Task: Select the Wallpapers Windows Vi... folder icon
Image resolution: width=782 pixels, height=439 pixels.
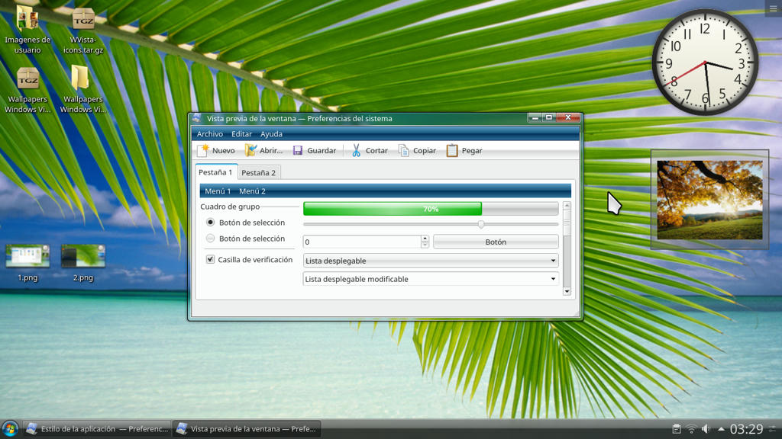Action: (x=82, y=90)
